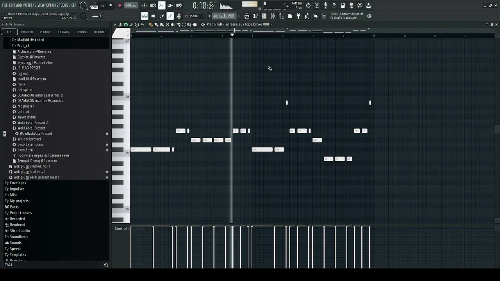Image resolution: width=500 pixels, height=281 pixels.
Task: Open the plugin picker plug icon
Action: tap(298, 16)
